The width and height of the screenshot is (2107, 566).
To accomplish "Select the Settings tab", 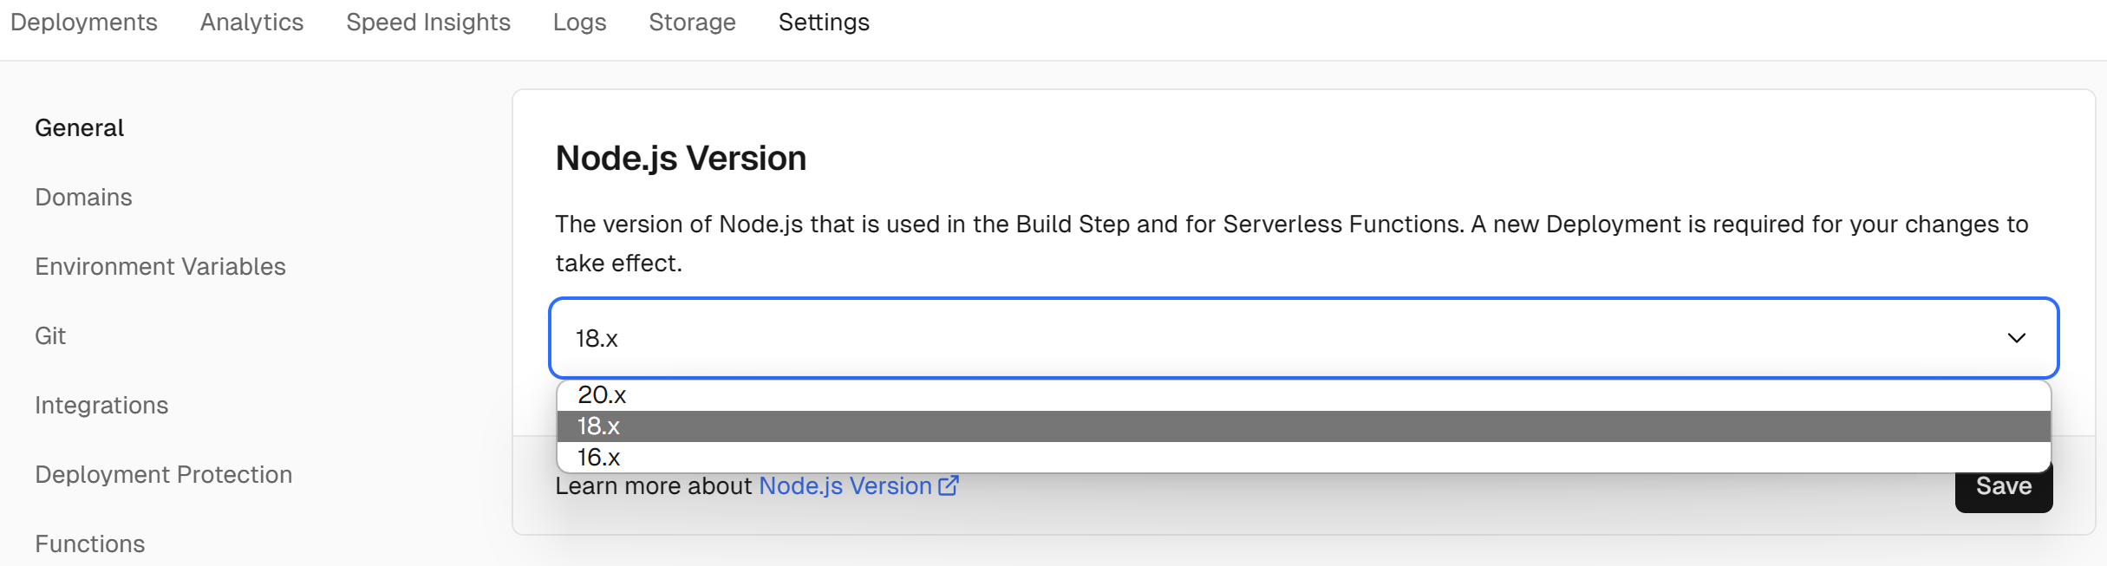I will pyautogui.click(x=824, y=23).
